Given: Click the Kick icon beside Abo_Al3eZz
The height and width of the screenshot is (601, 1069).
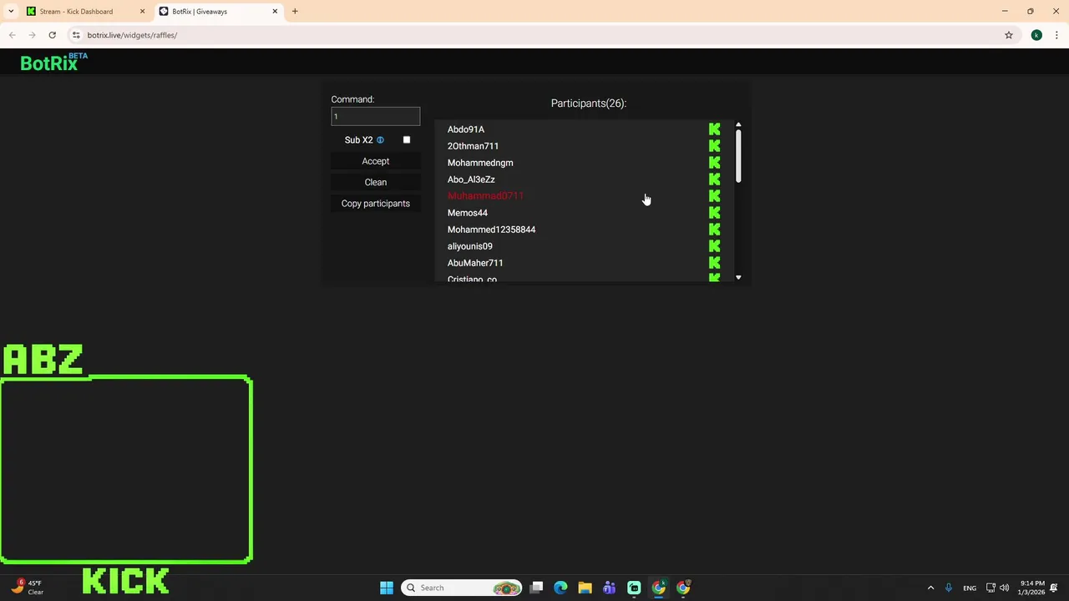Looking at the screenshot, I should (x=714, y=179).
